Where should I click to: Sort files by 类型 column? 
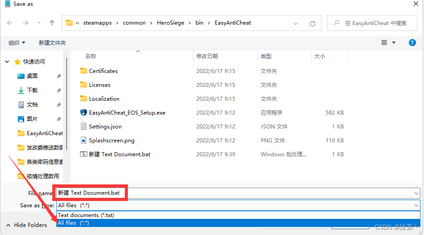(266, 56)
